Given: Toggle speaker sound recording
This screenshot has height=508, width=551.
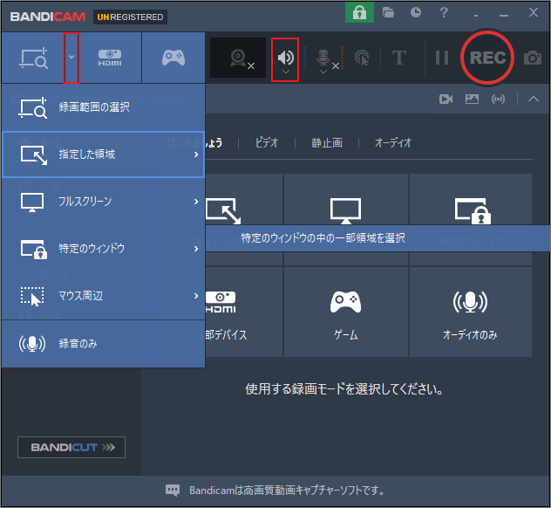Looking at the screenshot, I should click(285, 57).
